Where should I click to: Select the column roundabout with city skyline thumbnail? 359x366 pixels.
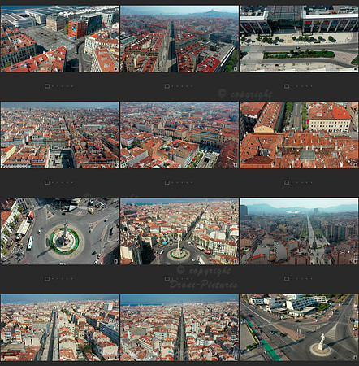[179, 231]
